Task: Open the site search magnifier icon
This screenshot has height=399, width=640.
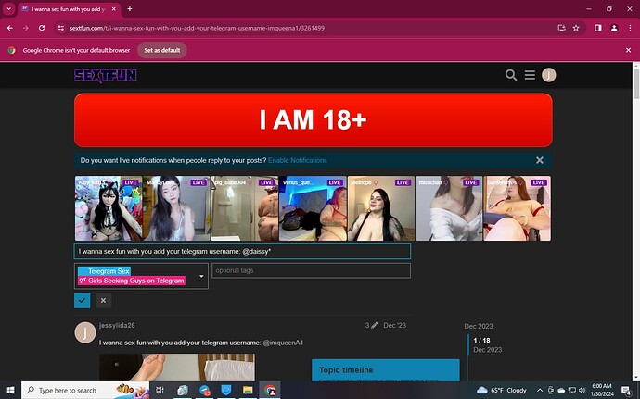Action: tap(511, 75)
